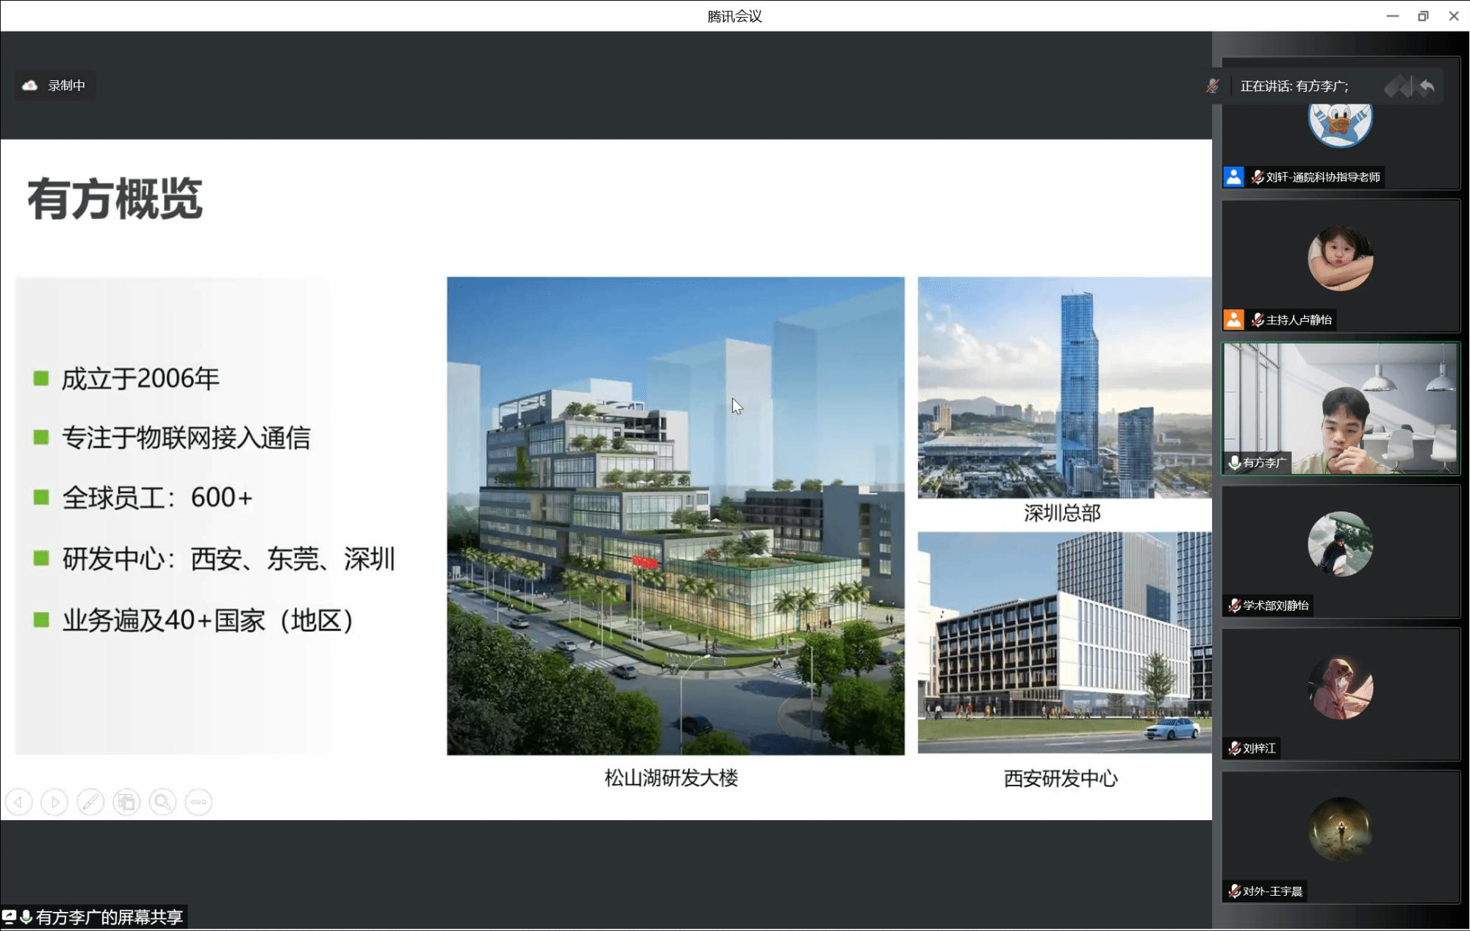Click the orange host badge for 卢静怡
This screenshot has height=931, width=1470.
click(1233, 319)
